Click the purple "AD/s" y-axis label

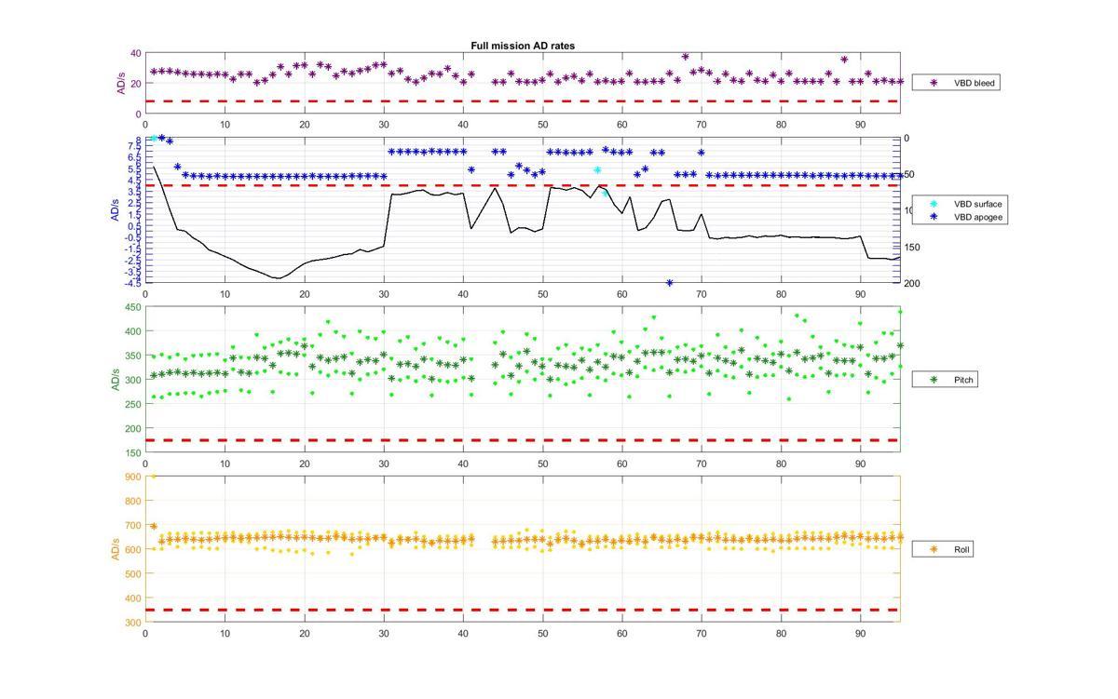121,83
